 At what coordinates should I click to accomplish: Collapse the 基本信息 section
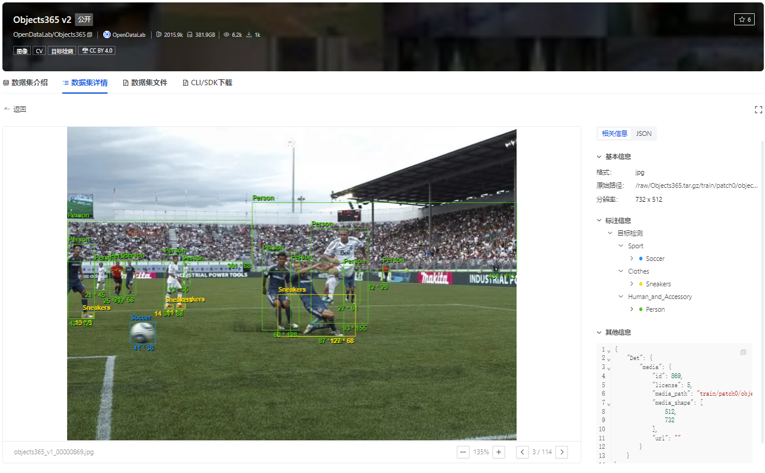599,156
